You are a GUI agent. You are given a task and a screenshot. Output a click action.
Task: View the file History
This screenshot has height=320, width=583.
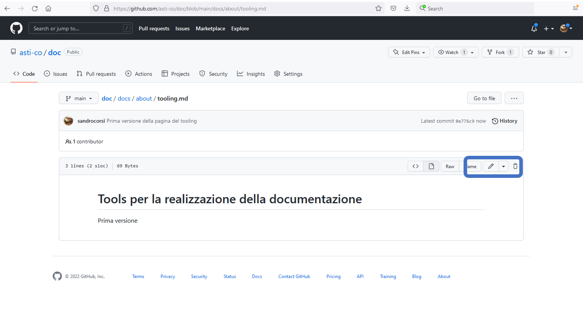coord(505,121)
